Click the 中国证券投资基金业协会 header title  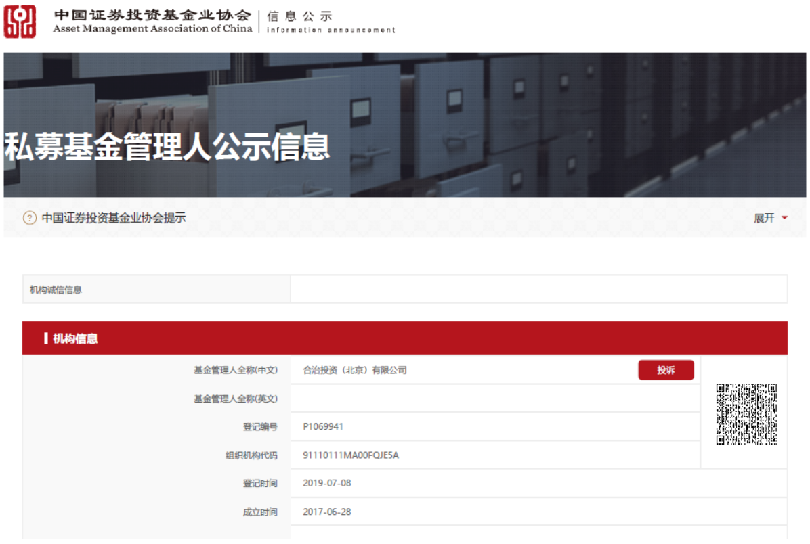[x=152, y=16]
